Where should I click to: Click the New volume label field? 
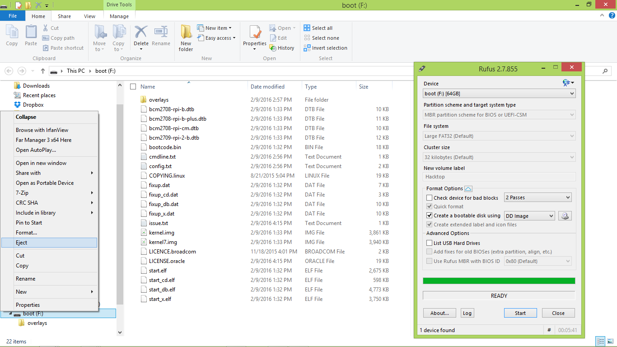[x=499, y=177]
